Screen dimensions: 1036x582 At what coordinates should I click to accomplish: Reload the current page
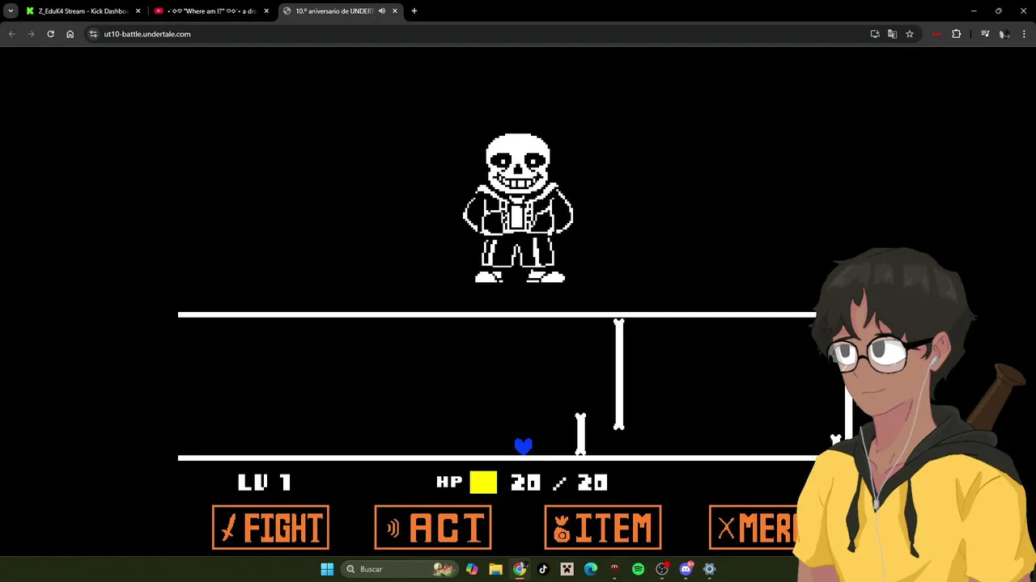pos(50,34)
